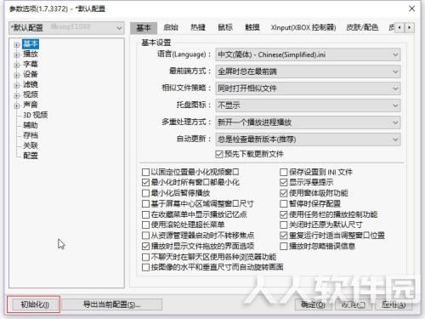Click the 初始化(I) button
Screen dimensions: 425x319
point(35,305)
